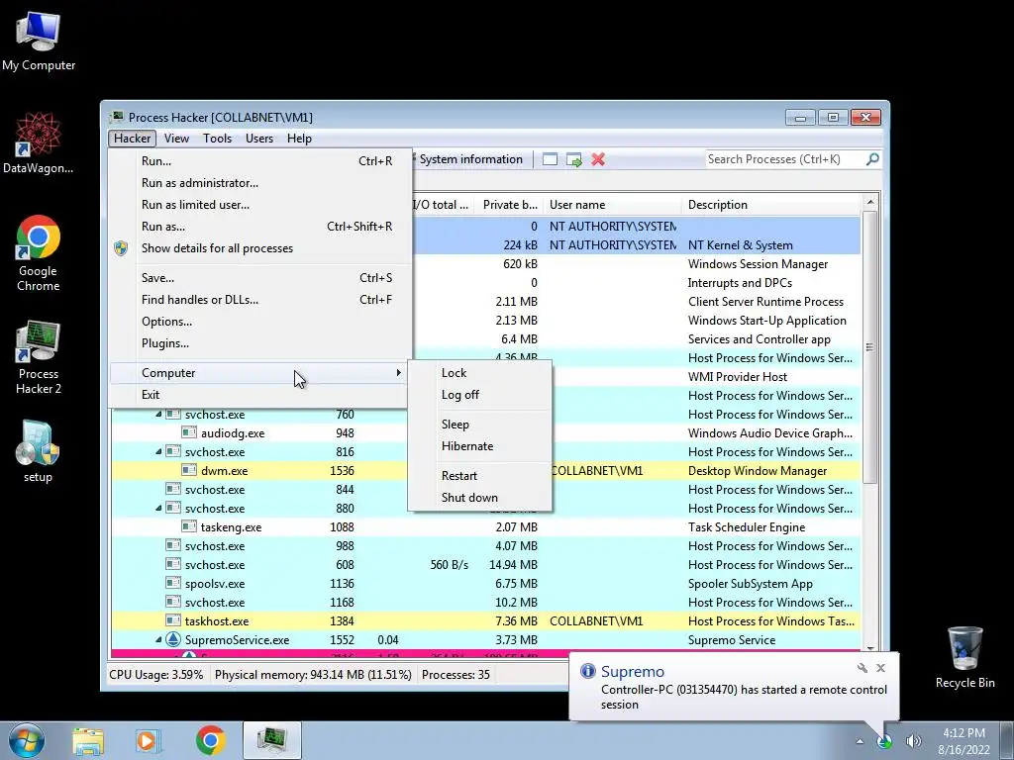The image size is (1014, 760).
Task: Choose Run... from Hacker menu
Action: tap(260, 161)
